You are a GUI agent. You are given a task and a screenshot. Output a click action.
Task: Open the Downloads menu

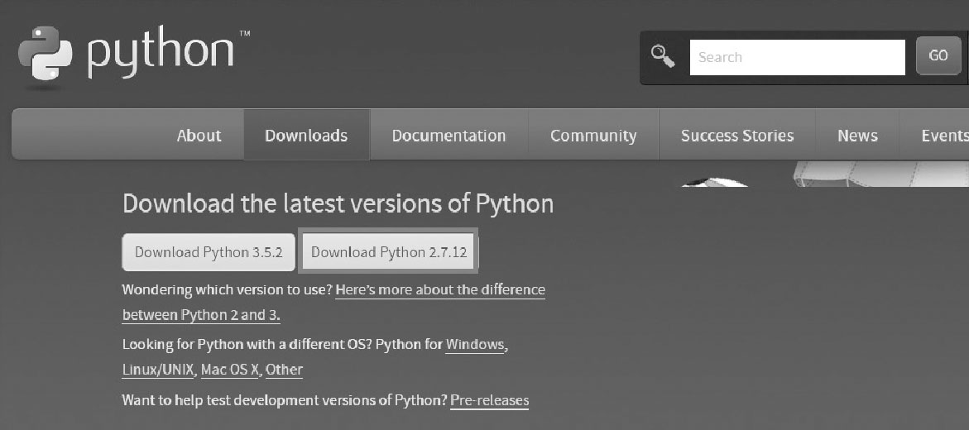click(x=306, y=136)
